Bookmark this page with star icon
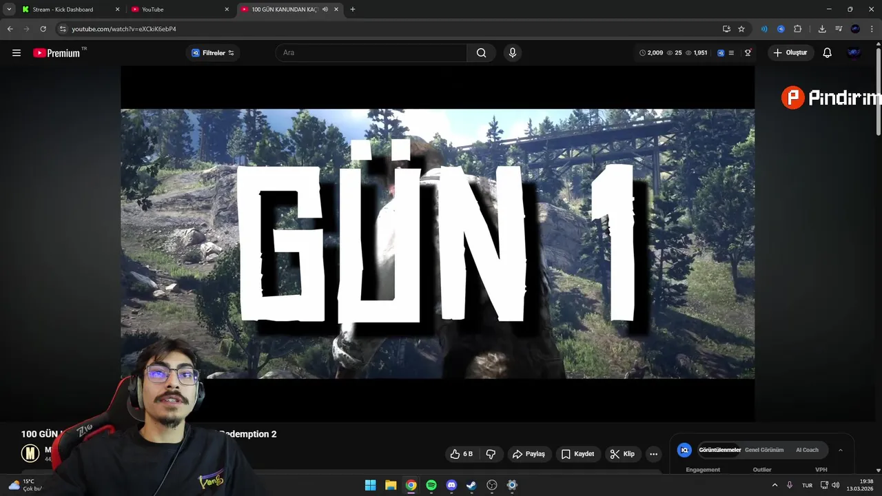Image resolution: width=882 pixels, height=496 pixels. (x=741, y=29)
